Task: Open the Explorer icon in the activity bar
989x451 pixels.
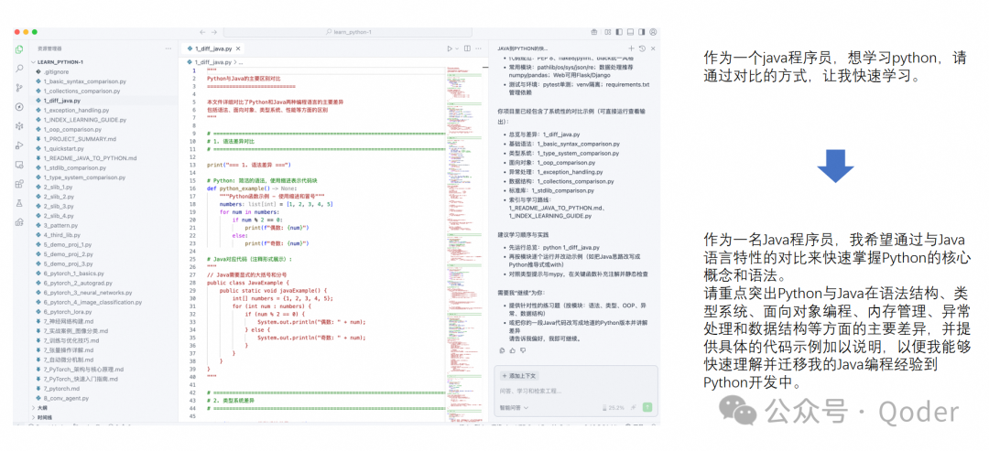Action: tap(19, 48)
